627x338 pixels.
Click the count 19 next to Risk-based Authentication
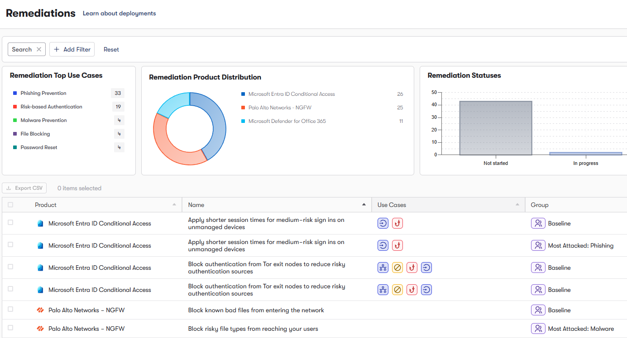(118, 107)
